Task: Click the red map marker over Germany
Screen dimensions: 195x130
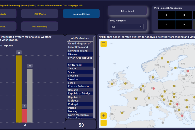Action: (x=154, y=88)
